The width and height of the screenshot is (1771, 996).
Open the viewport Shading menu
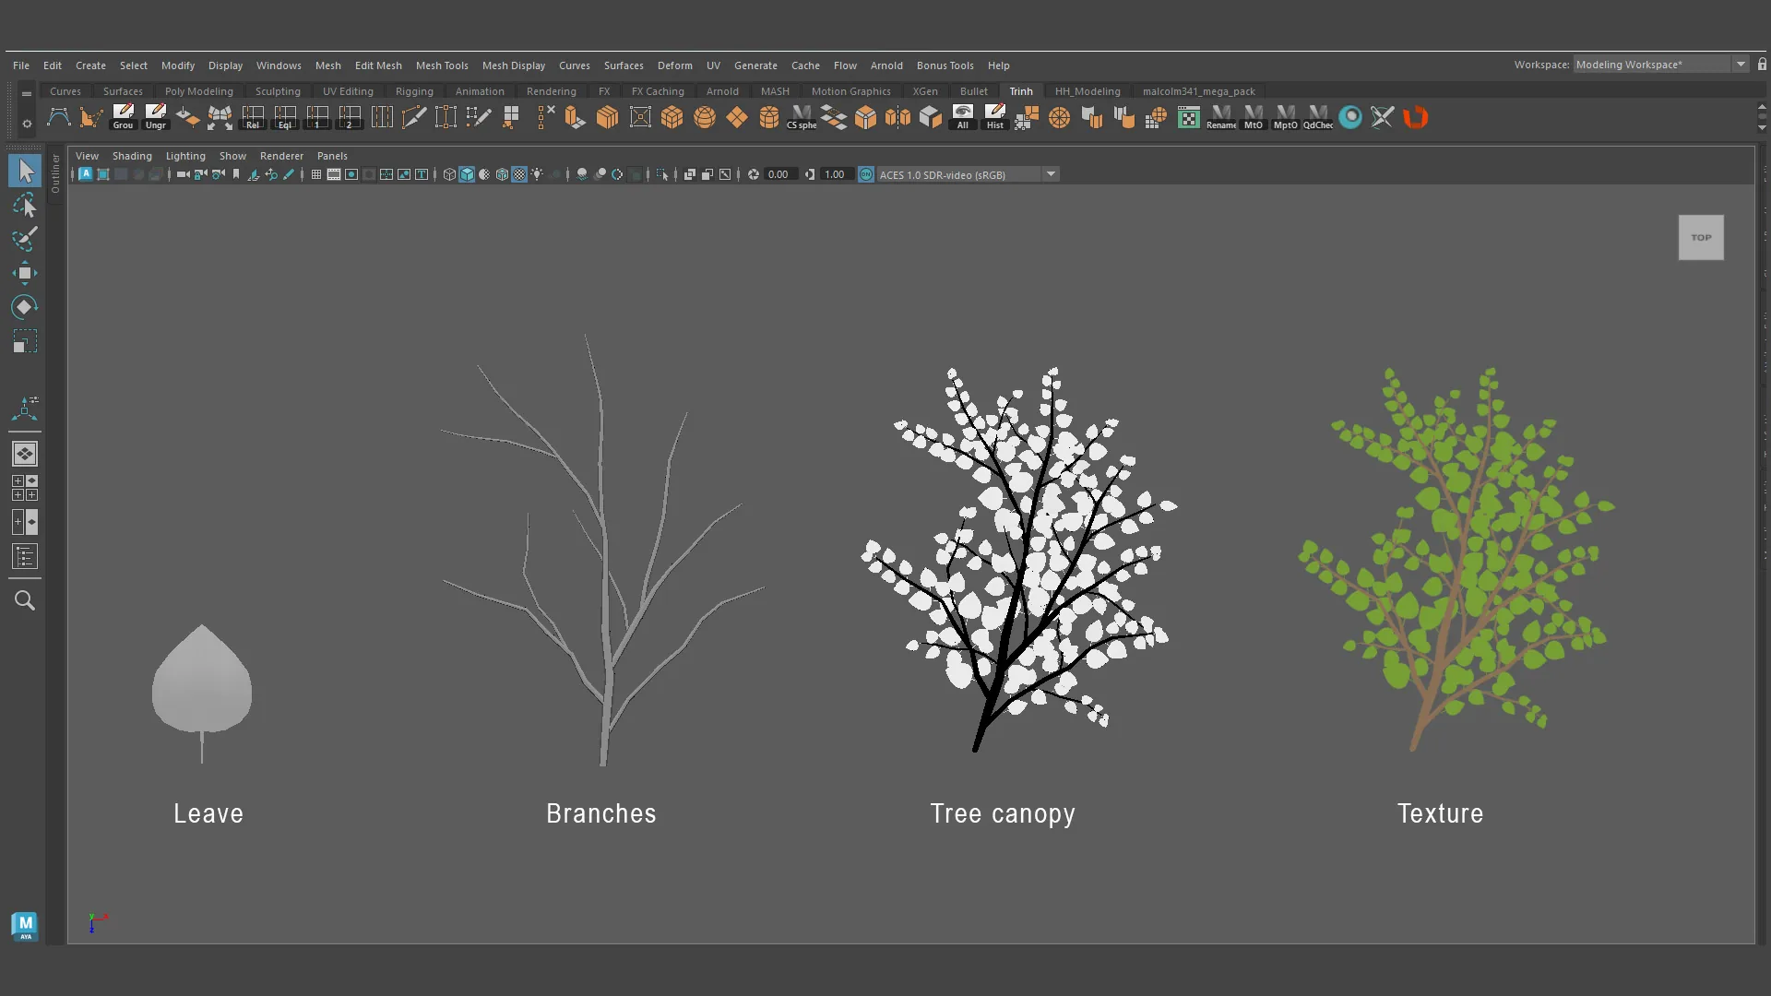[132, 156]
